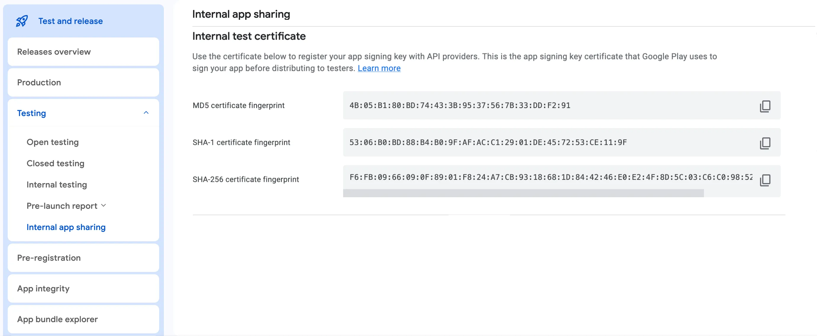Select Internal app sharing in the sidebar
This screenshot has width=817, height=336.
66,227
